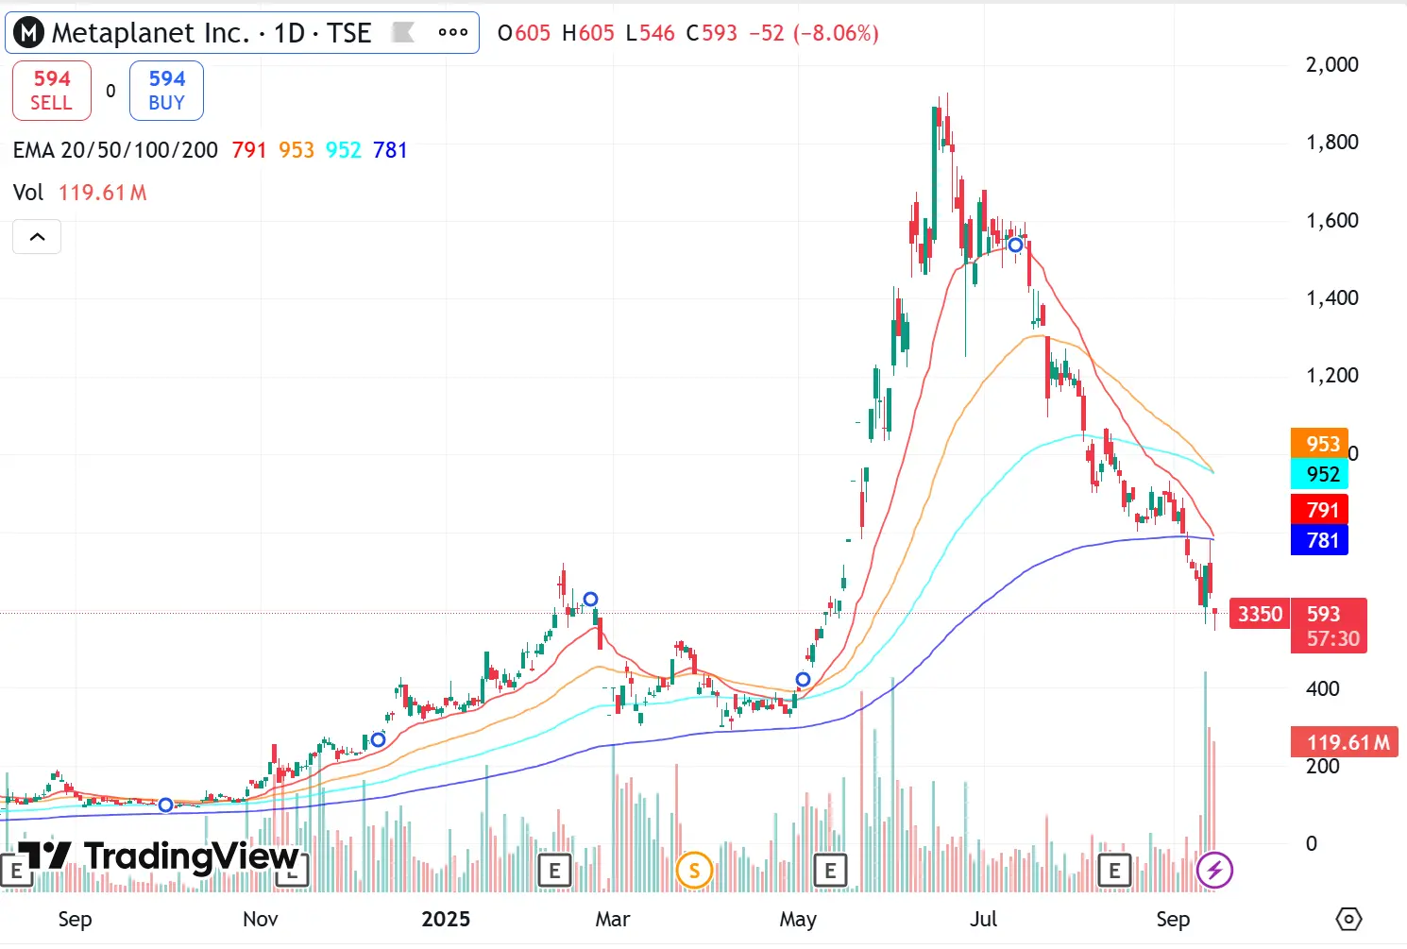Click the blue circle marker near the February high
This screenshot has width=1407, height=949.
[590, 599]
